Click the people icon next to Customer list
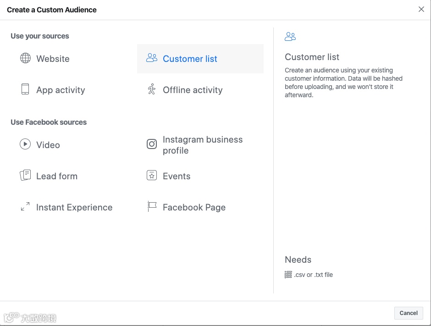 pyautogui.click(x=152, y=58)
